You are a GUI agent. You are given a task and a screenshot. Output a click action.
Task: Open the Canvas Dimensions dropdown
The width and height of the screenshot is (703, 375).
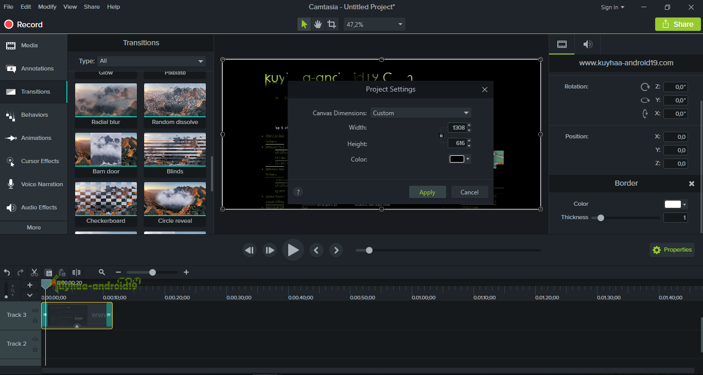click(x=421, y=113)
